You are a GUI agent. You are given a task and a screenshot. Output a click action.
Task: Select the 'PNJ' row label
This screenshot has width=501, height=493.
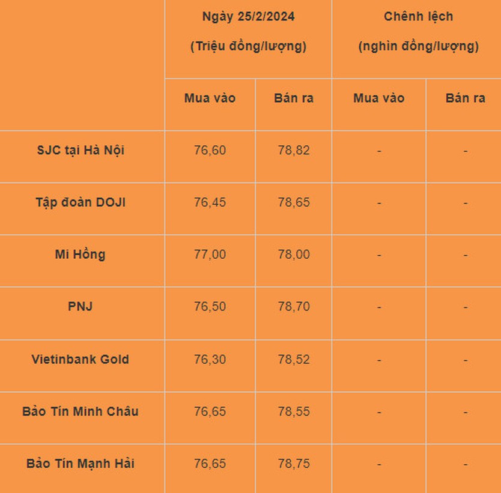(x=80, y=306)
